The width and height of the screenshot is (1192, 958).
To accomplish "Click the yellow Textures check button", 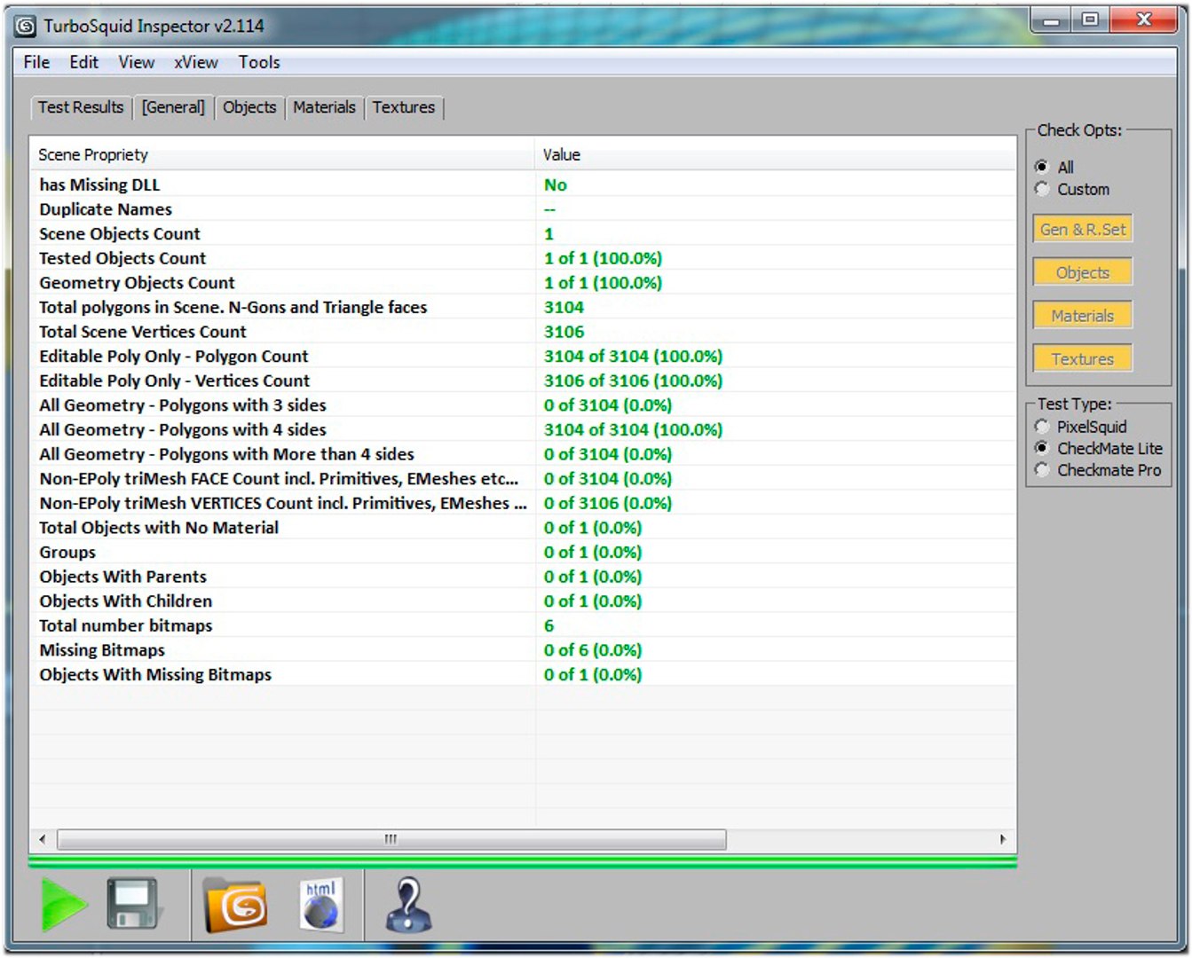I will (x=1083, y=359).
